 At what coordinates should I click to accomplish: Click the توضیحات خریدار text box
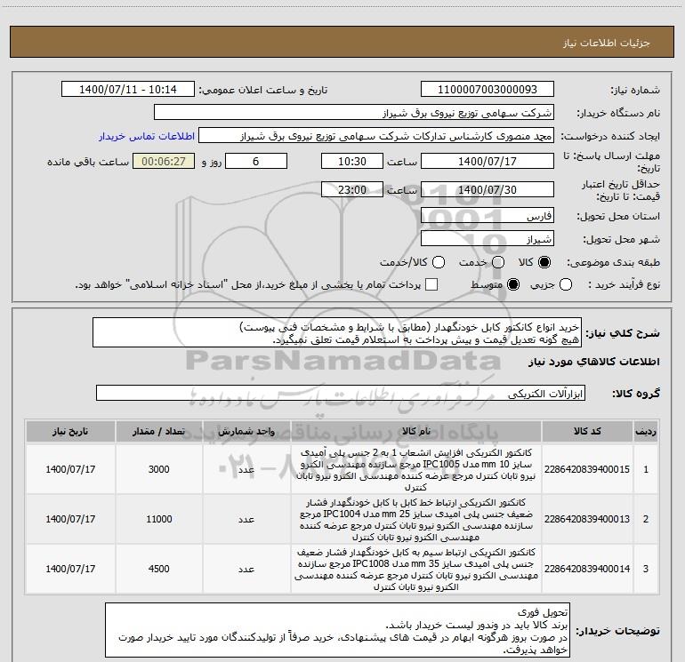point(337,630)
